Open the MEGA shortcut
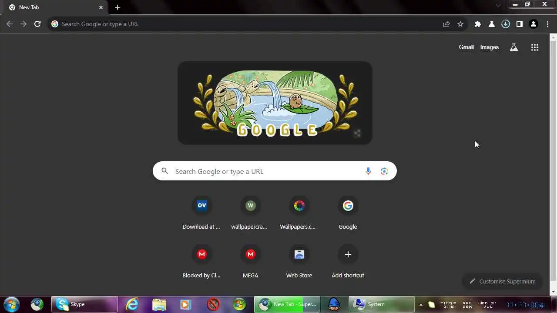This screenshot has height=313, width=557. click(x=250, y=261)
